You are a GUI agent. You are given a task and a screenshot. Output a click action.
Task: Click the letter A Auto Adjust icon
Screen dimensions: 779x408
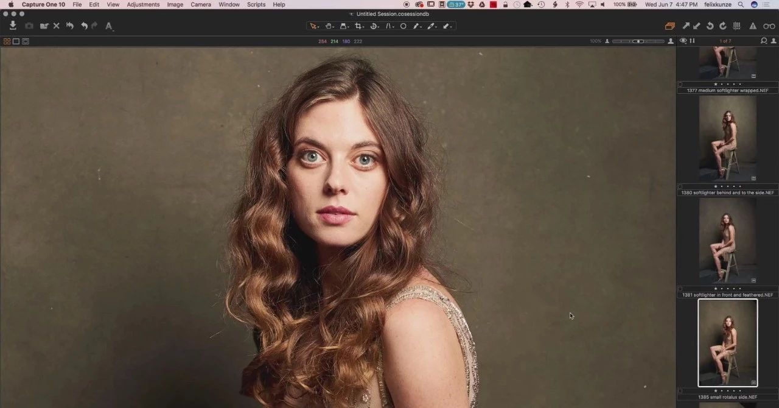coord(109,26)
